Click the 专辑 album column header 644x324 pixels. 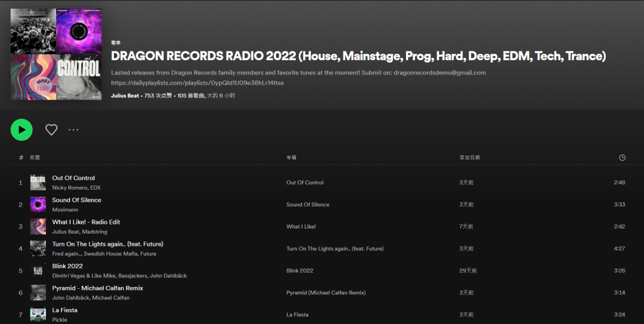coord(291,158)
